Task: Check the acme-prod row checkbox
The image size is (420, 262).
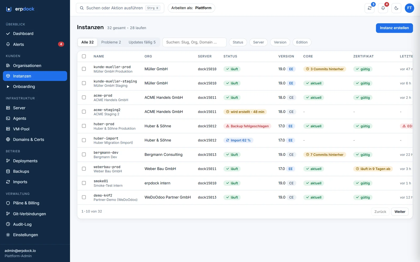Action: click(84, 97)
